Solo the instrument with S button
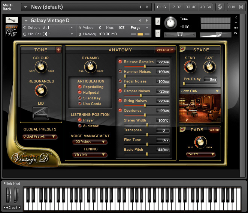This screenshot has width=248, height=213. pyautogui.click(x=158, y=21)
